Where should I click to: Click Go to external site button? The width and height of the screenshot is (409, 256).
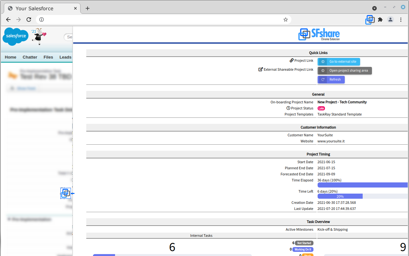pos(339,62)
